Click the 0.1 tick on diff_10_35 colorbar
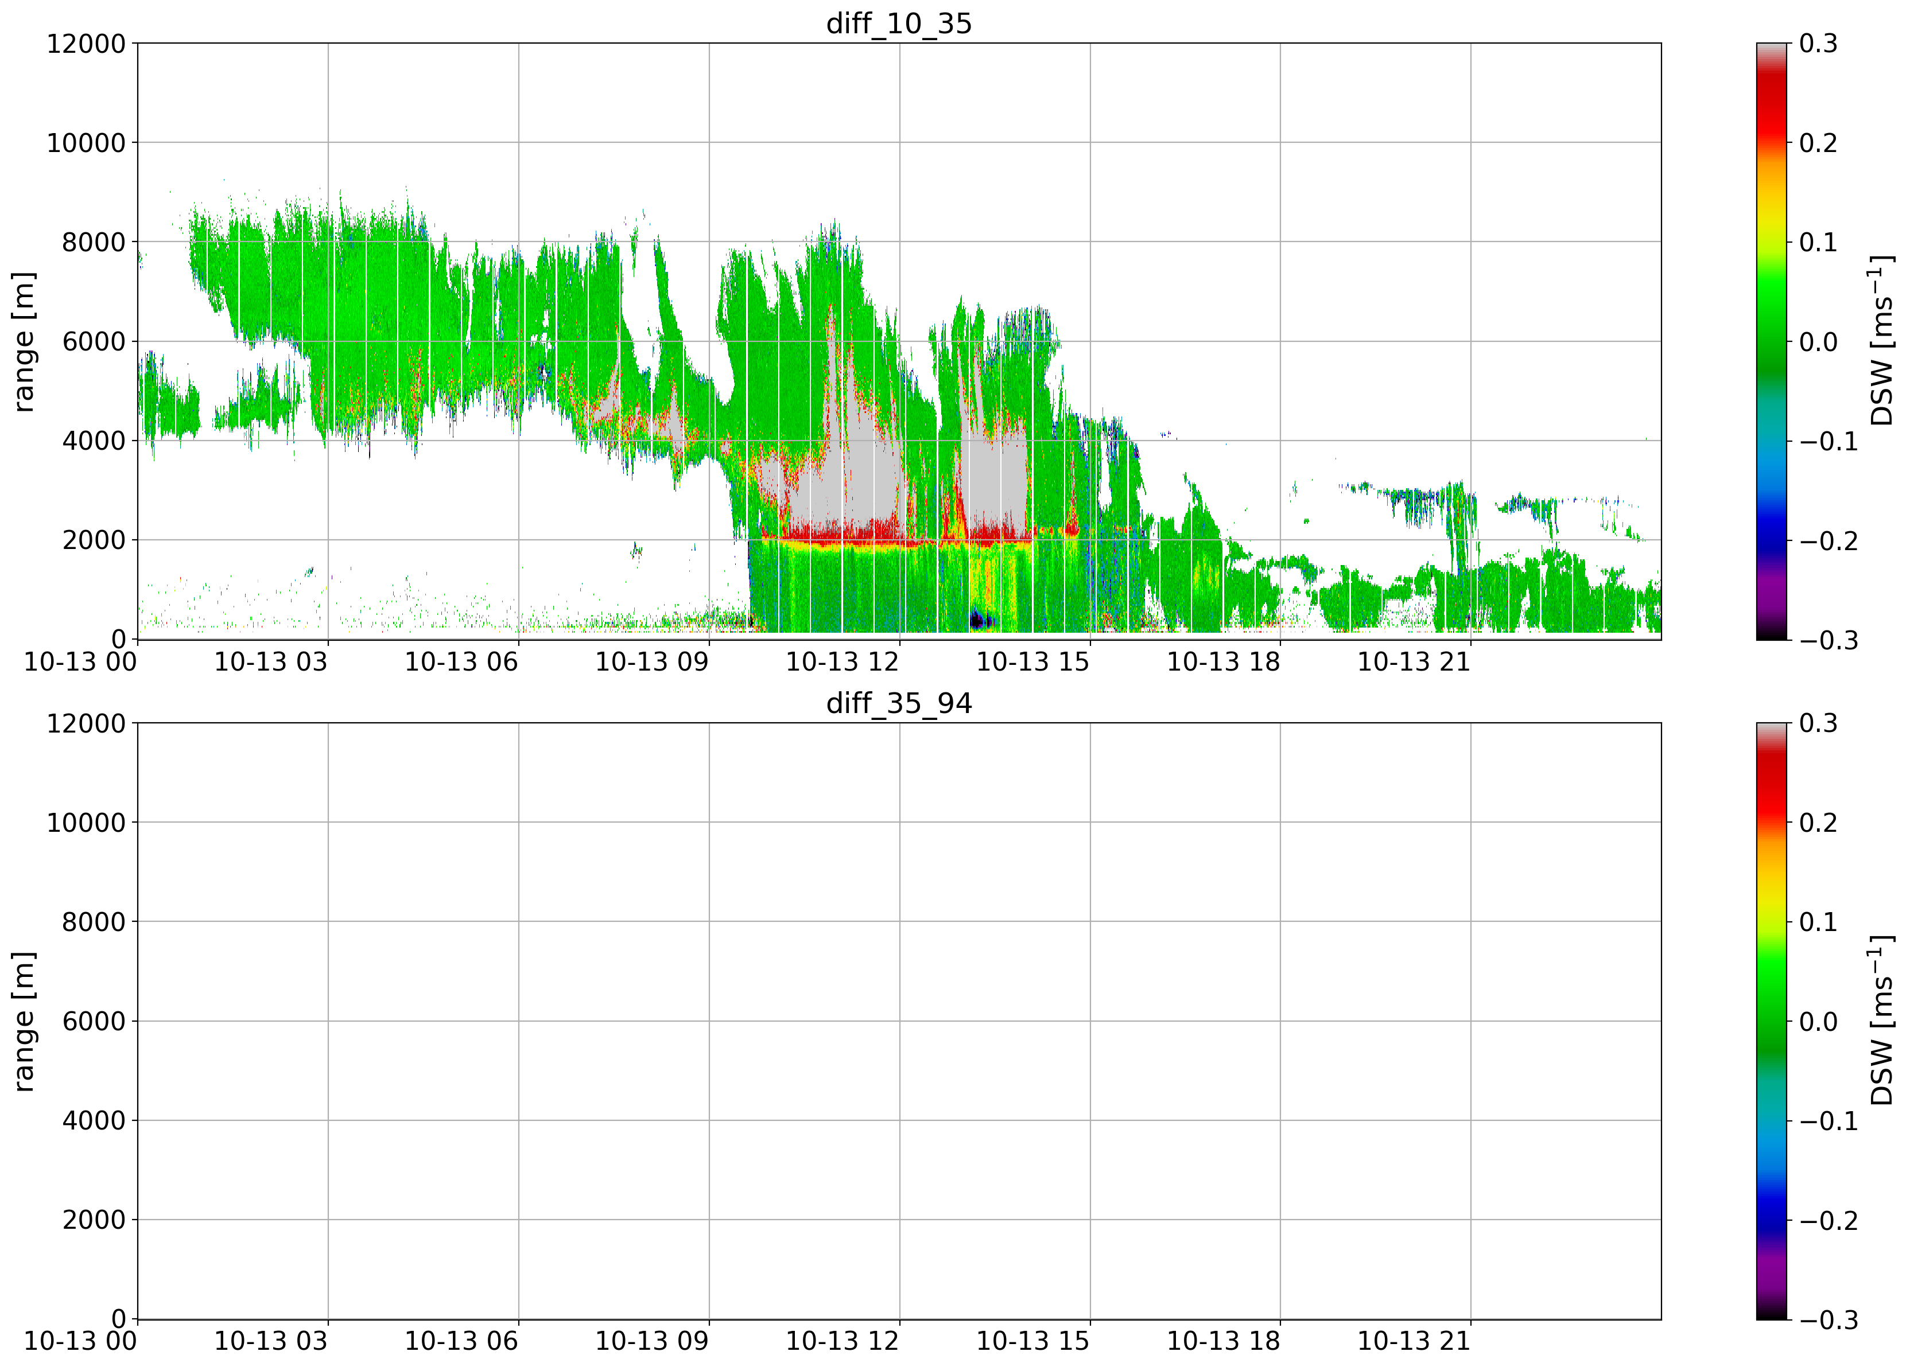Viewport: 1910px width, 1367px height. click(1818, 243)
